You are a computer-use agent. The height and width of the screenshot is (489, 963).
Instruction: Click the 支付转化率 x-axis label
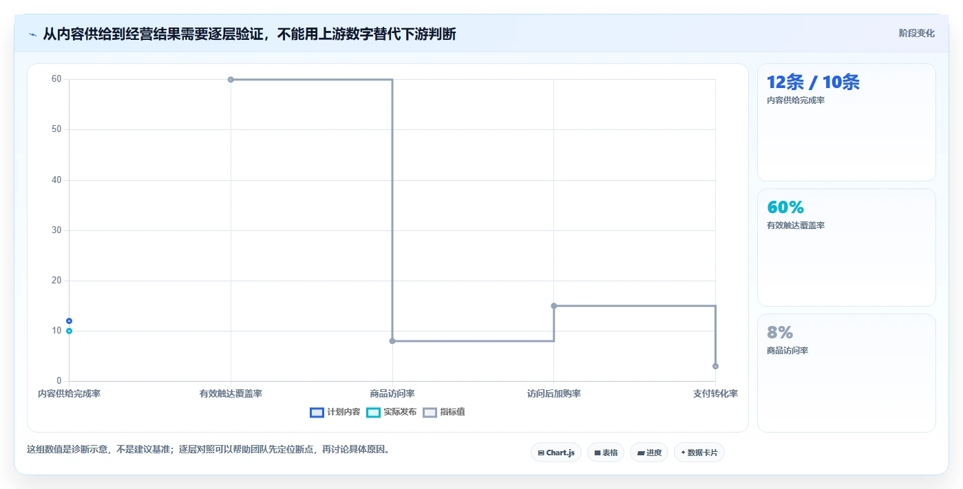click(x=715, y=393)
